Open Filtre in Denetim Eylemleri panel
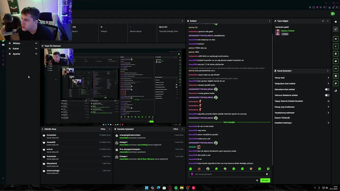The image size is (340, 191). tap(176, 129)
